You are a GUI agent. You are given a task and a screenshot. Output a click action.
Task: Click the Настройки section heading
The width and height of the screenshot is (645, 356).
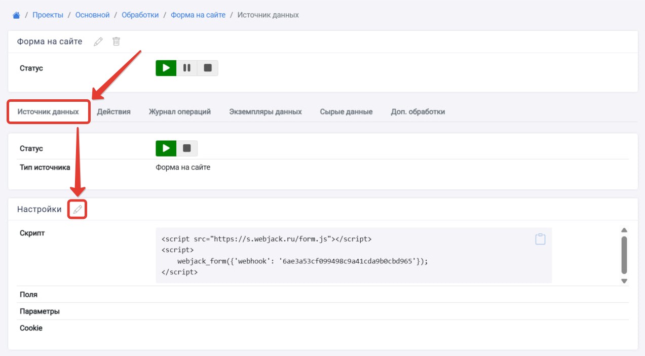click(40, 209)
